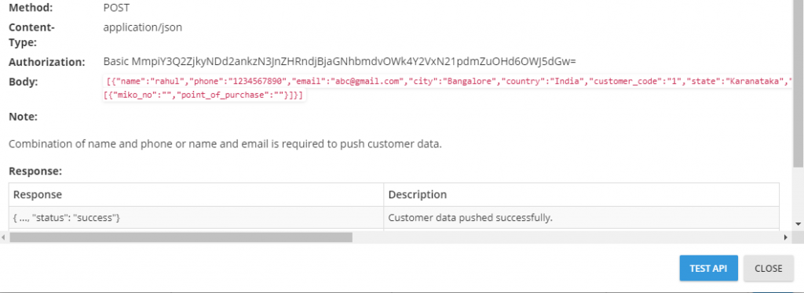804x293 pixels.
Task: Click the POST method value
Action: [x=116, y=8]
